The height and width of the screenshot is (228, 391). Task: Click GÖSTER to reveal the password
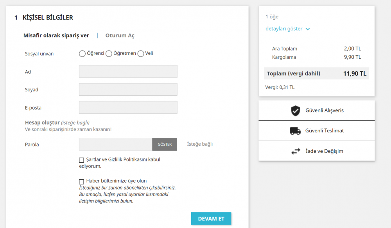165,144
